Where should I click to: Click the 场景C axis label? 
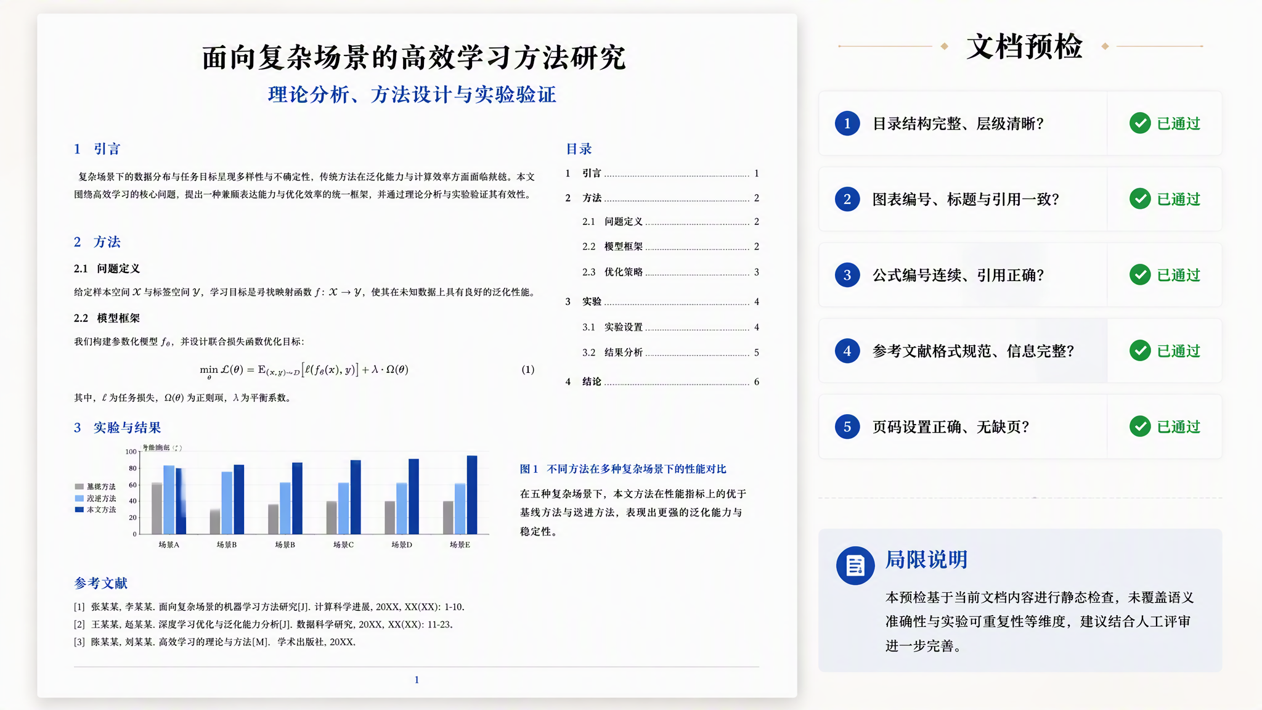click(x=343, y=545)
